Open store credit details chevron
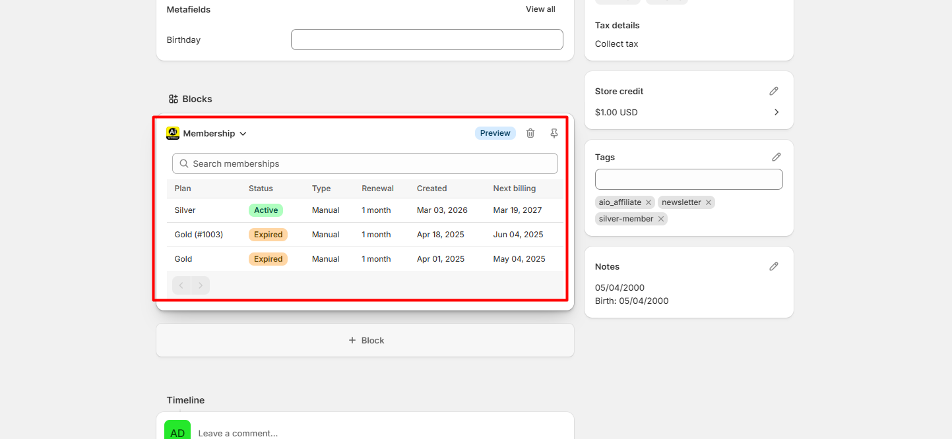This screenshot has width=952, height=439. (x=777, y=112)
